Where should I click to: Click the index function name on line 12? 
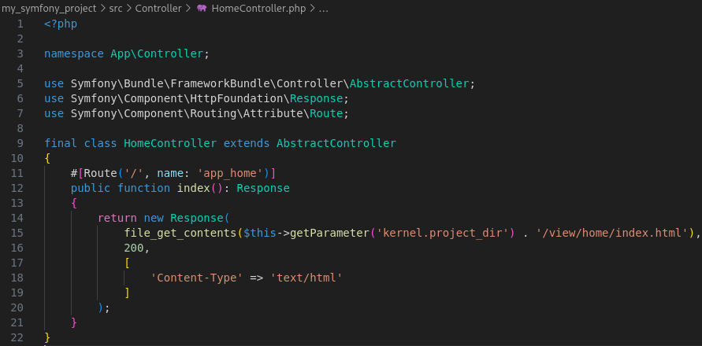190,188
